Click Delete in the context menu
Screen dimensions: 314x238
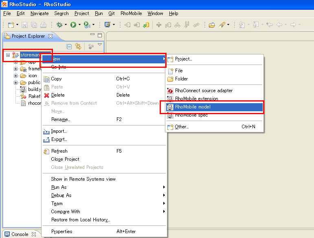[104, 95]
